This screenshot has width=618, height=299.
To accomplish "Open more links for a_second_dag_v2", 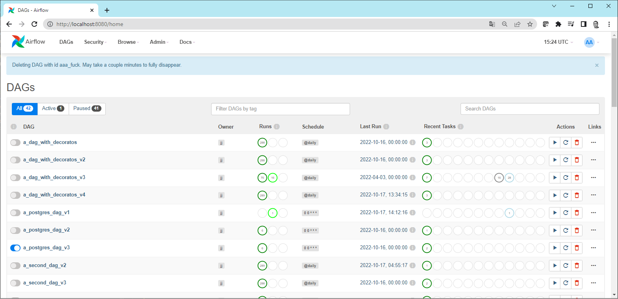I will (593, 265).
